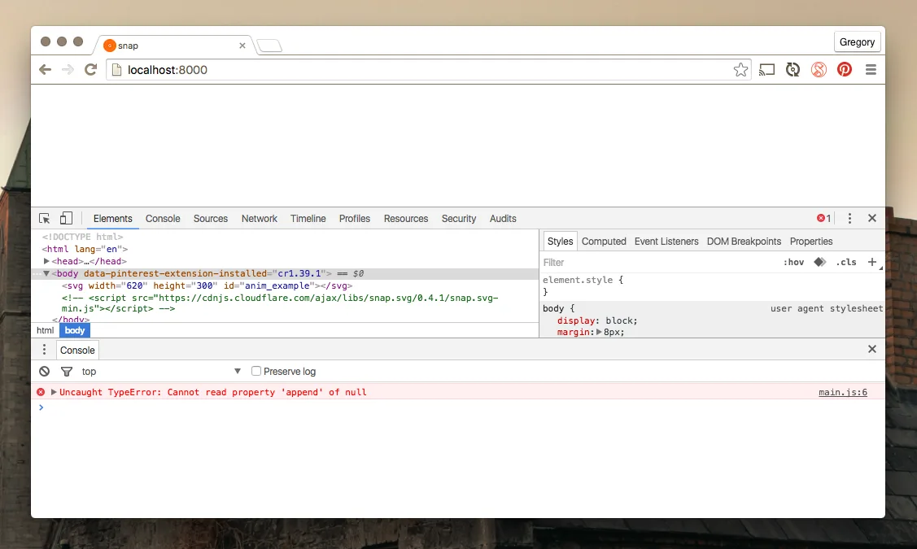
Task: Enable Preserve log checkbox
Action: tap(256, 372)
